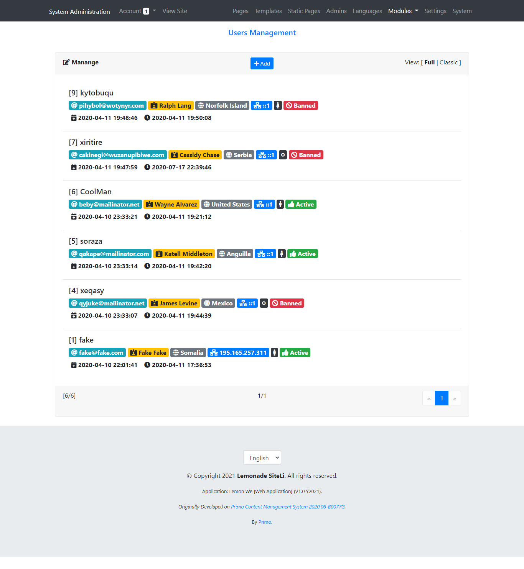Click the IP badge 195.165.257.311

click(238, 353)
